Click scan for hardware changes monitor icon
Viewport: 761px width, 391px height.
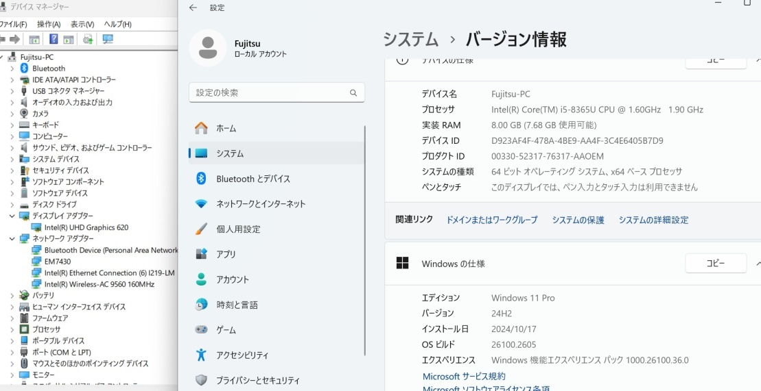click(x=108, y=39)
